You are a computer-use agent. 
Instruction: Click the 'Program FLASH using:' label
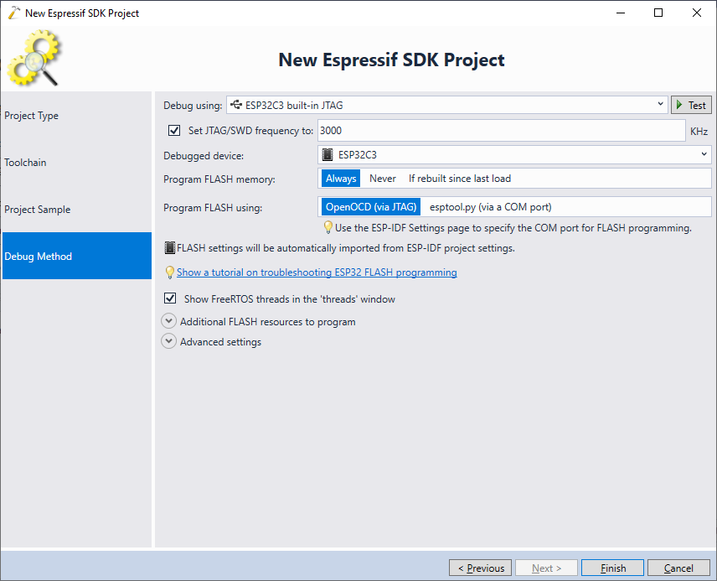pos(213,208)
